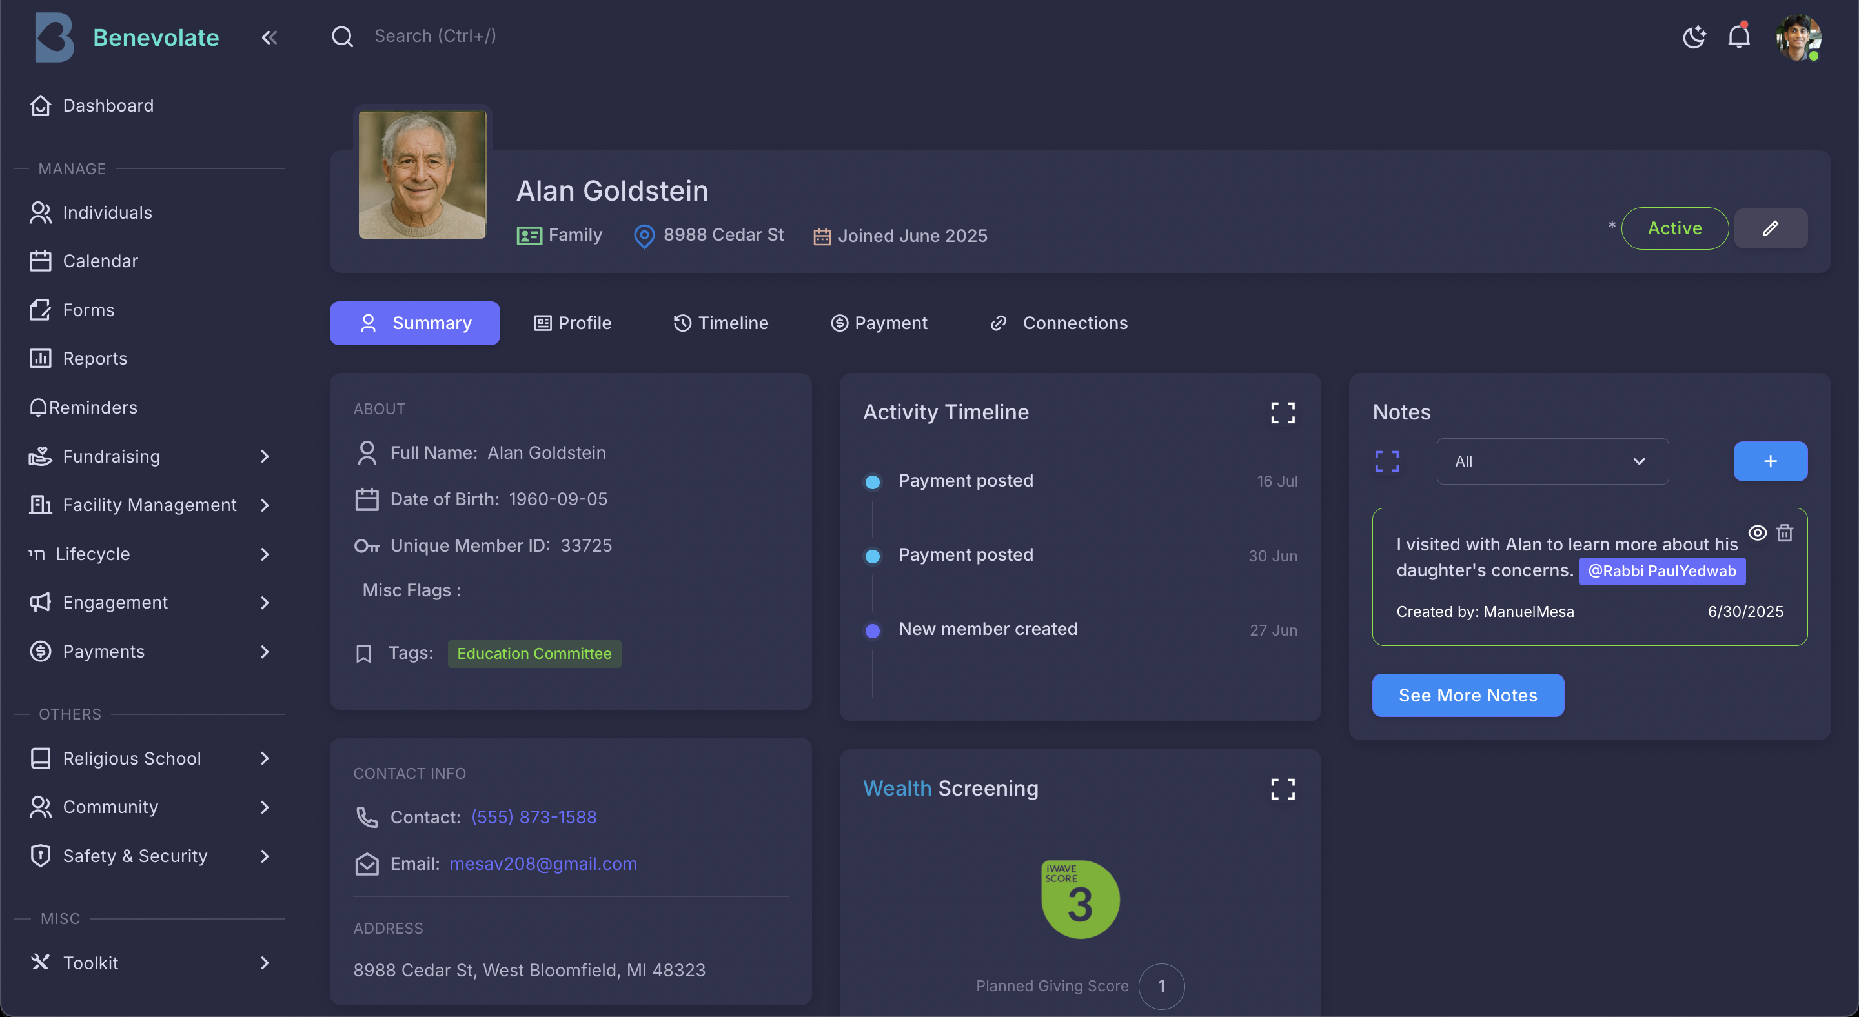The image size is (1859, 1017).
Task: Add a new note with the plus icon
Action: click(x=1770, y=461)
